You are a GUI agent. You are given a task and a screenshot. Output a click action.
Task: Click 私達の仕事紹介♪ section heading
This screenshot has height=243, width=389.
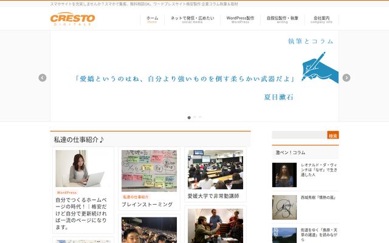[78, 140]
